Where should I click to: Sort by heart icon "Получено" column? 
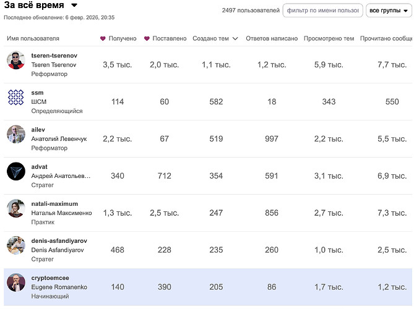[x=118, y=38]
